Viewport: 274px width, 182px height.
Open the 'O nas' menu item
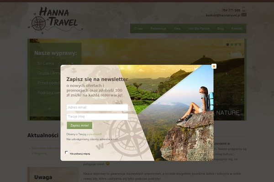point(138,28)
